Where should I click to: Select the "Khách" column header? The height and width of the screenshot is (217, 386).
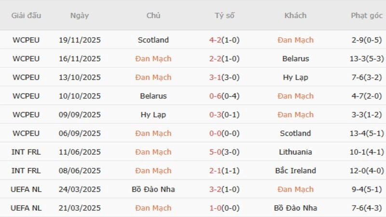click(x=295, y=15)
